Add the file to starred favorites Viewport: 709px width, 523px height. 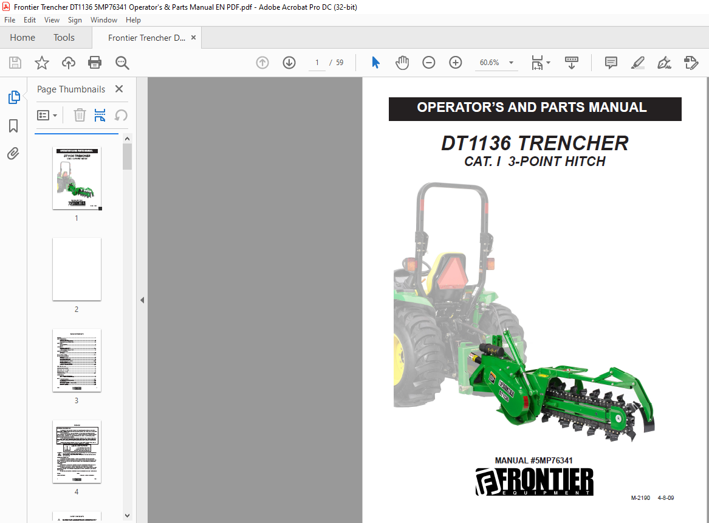(x=41, y=63)
